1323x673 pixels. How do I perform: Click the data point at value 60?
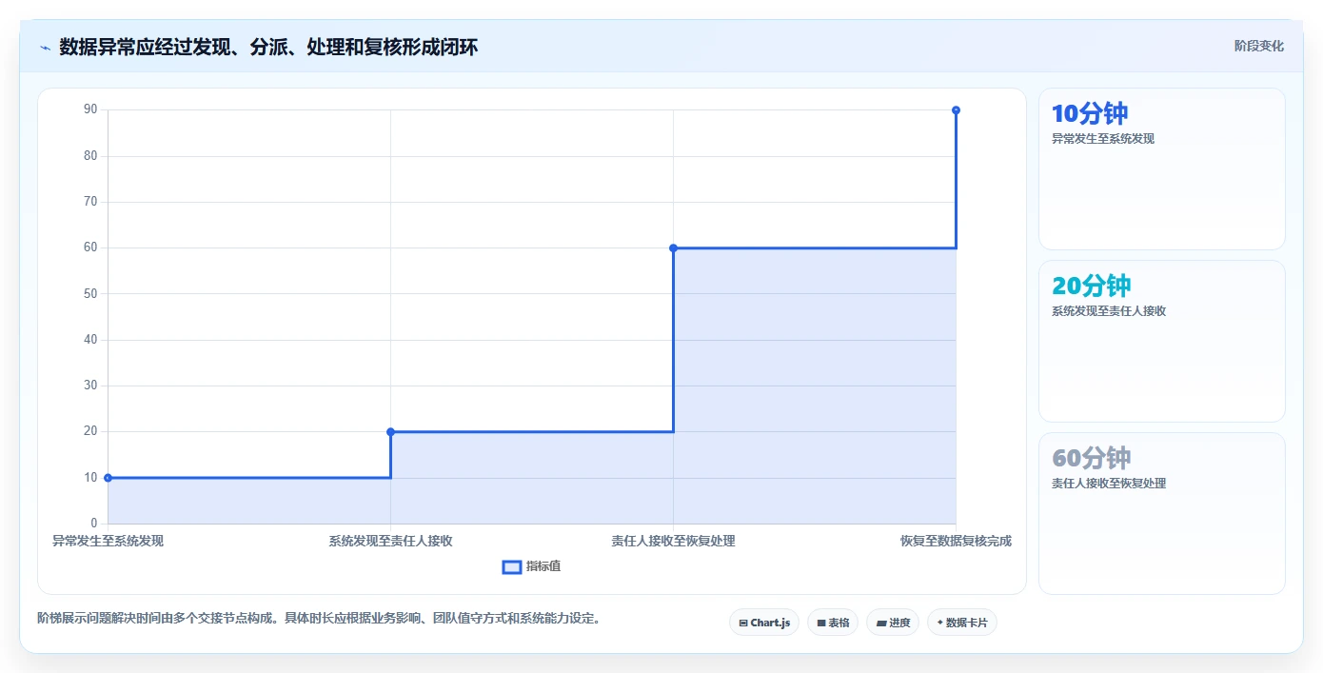point(673,247)
